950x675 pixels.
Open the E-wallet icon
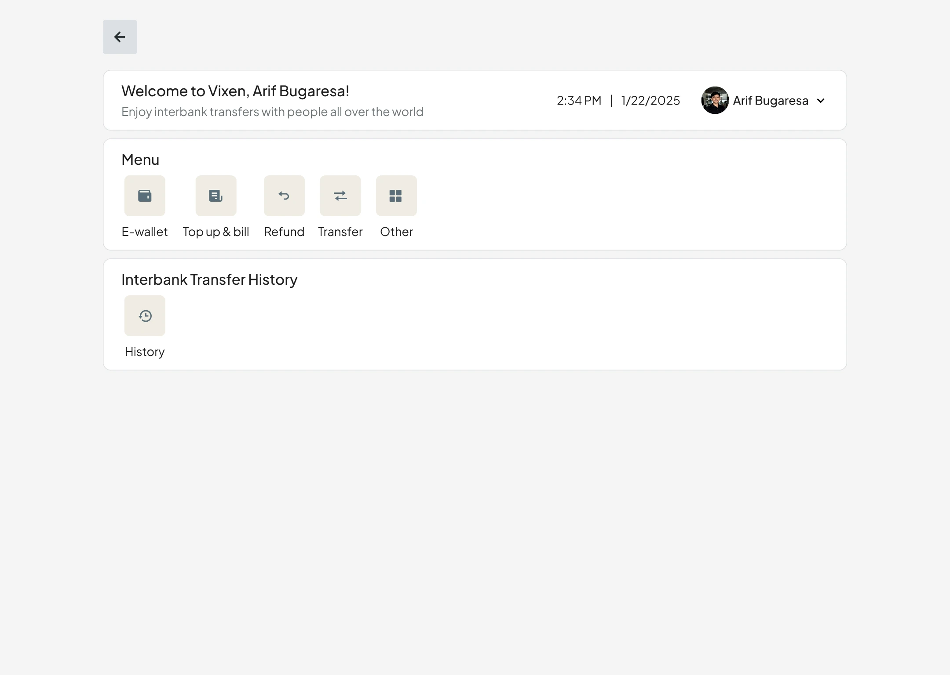[145, 196]
